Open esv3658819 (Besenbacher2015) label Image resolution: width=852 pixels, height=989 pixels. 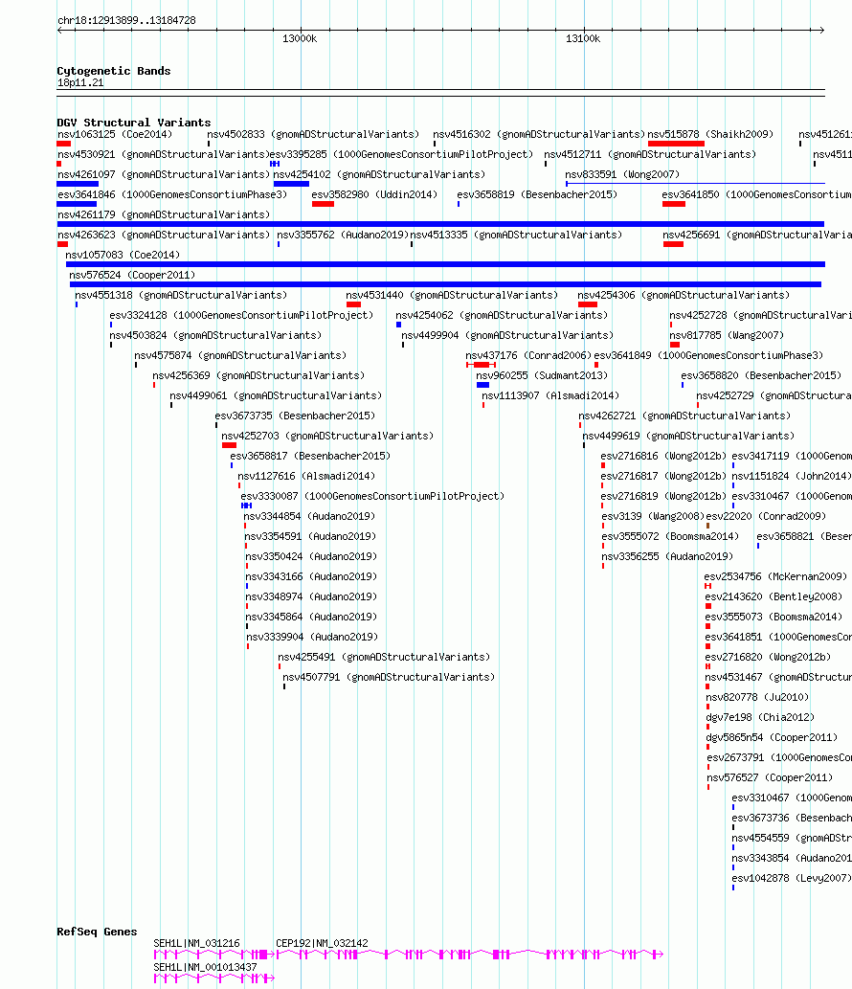coord(537,195)
